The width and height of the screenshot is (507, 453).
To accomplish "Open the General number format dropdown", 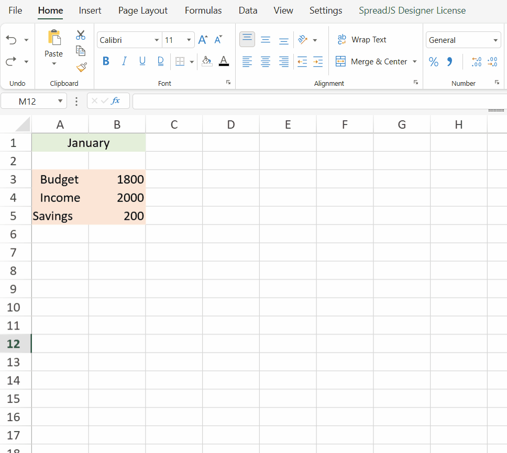I will pos(495,40).
